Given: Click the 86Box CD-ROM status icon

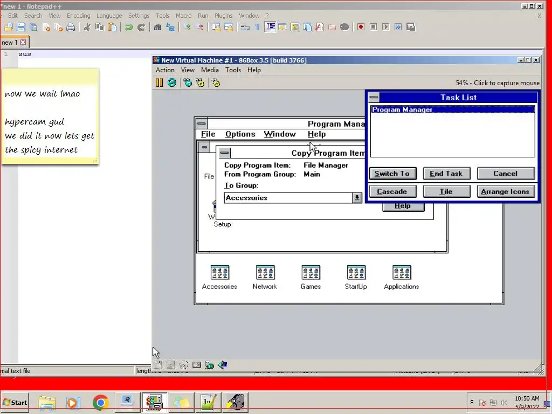Looking at the screenshot, I should coord(184,365).
